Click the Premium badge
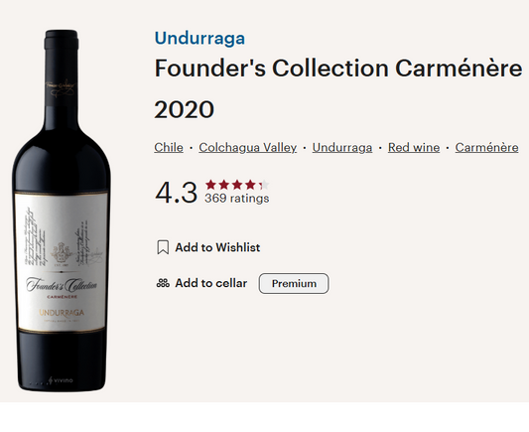 click(294, 283)
